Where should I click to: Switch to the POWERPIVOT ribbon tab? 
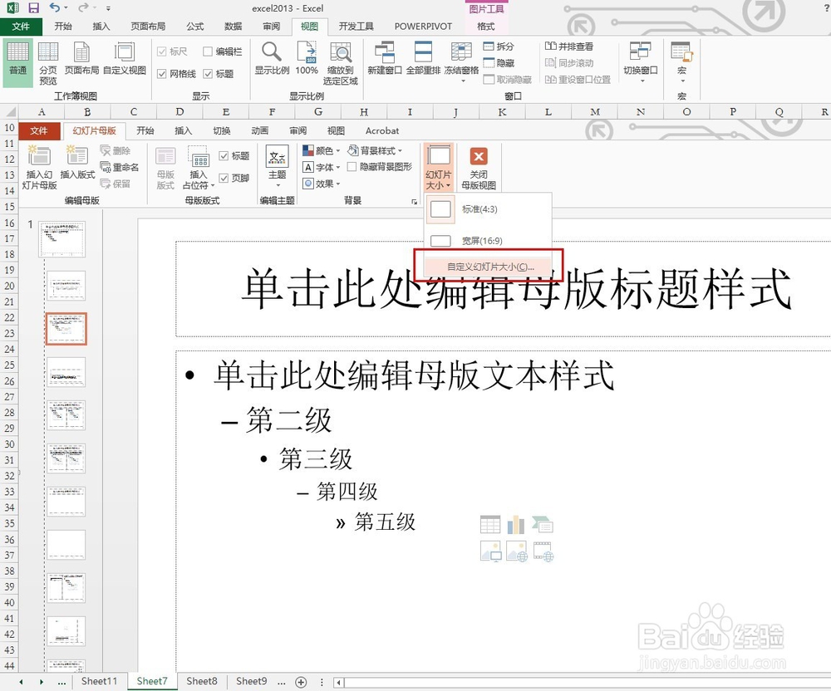point(423,26)
